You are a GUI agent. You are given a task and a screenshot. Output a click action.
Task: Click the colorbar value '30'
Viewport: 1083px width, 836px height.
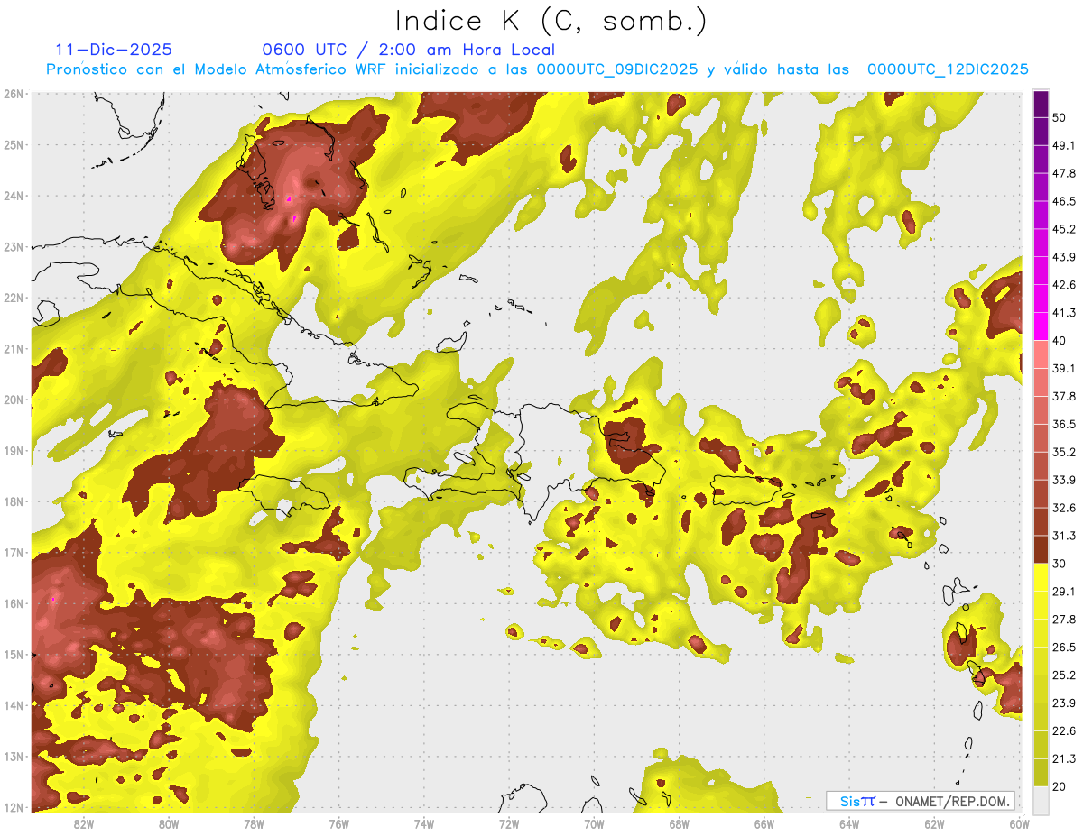(1060, 564)
